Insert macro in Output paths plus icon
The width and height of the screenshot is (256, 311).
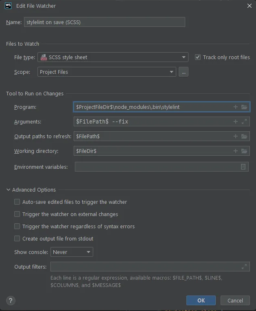tap(235, 136)
